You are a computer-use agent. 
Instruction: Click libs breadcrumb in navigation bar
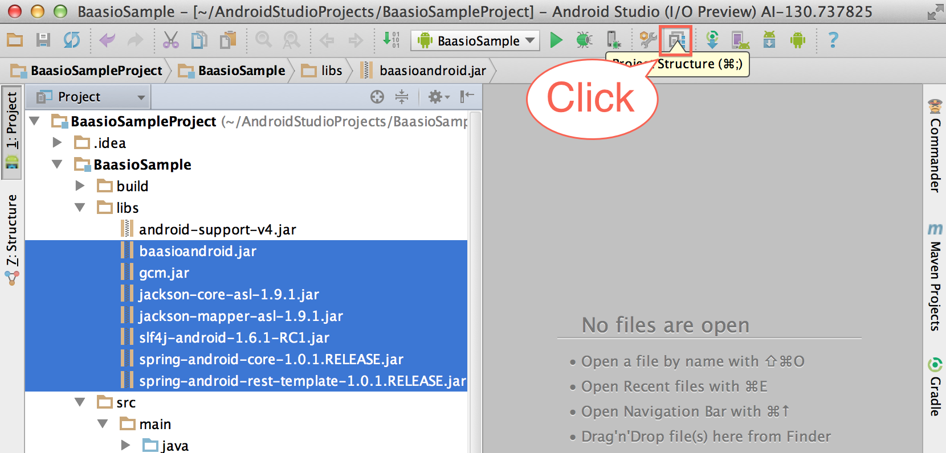pyautogui.click(x=321, y=71)
